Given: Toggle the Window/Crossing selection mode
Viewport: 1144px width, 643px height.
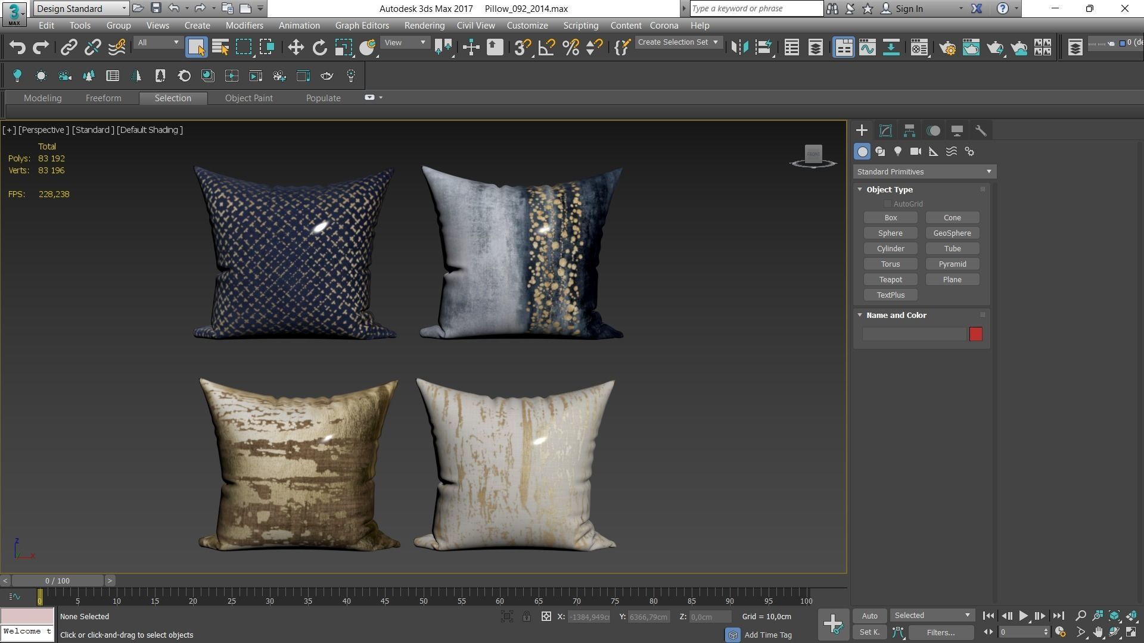Looking at the screenshot, I should point(267,48).
